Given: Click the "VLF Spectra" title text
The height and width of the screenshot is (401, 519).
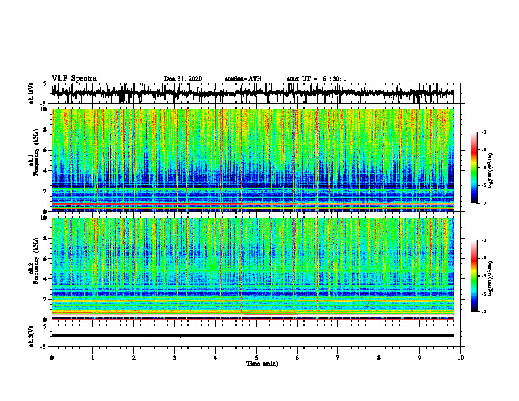Looking at the screenshot, I should 74,79.
